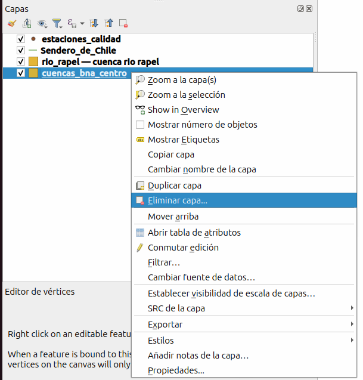
Task: Hide the rio_rapel layer
Action: coord(21,62)
